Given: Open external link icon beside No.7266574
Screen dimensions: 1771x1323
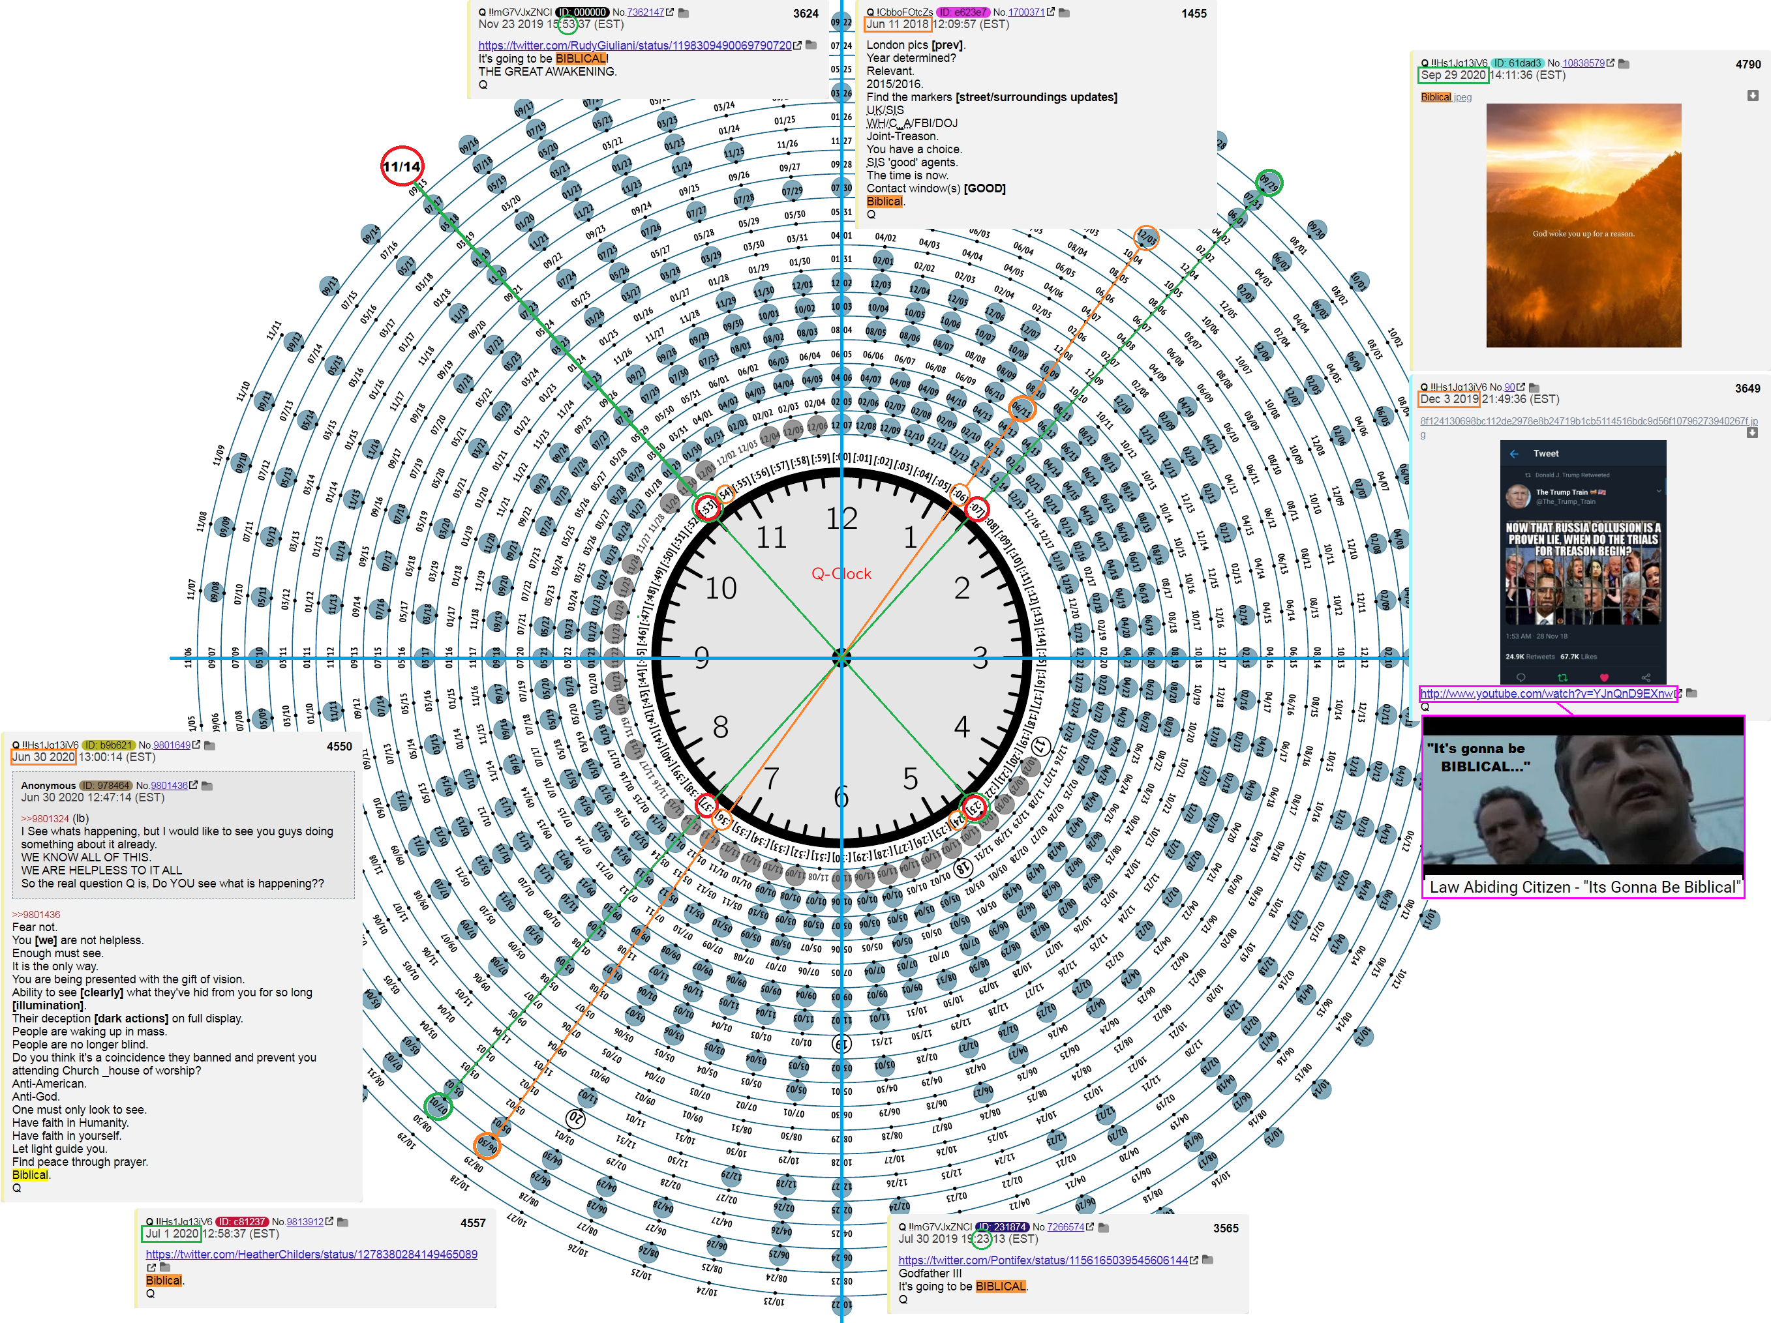Looking at the screenshot, I should [1089, 1226].
